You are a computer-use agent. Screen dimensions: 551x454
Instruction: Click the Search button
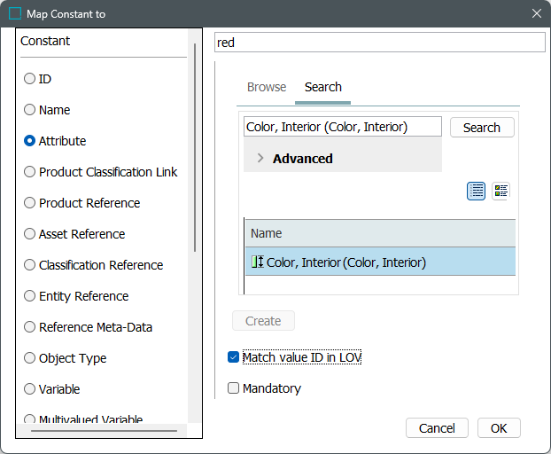coord(482,128)
